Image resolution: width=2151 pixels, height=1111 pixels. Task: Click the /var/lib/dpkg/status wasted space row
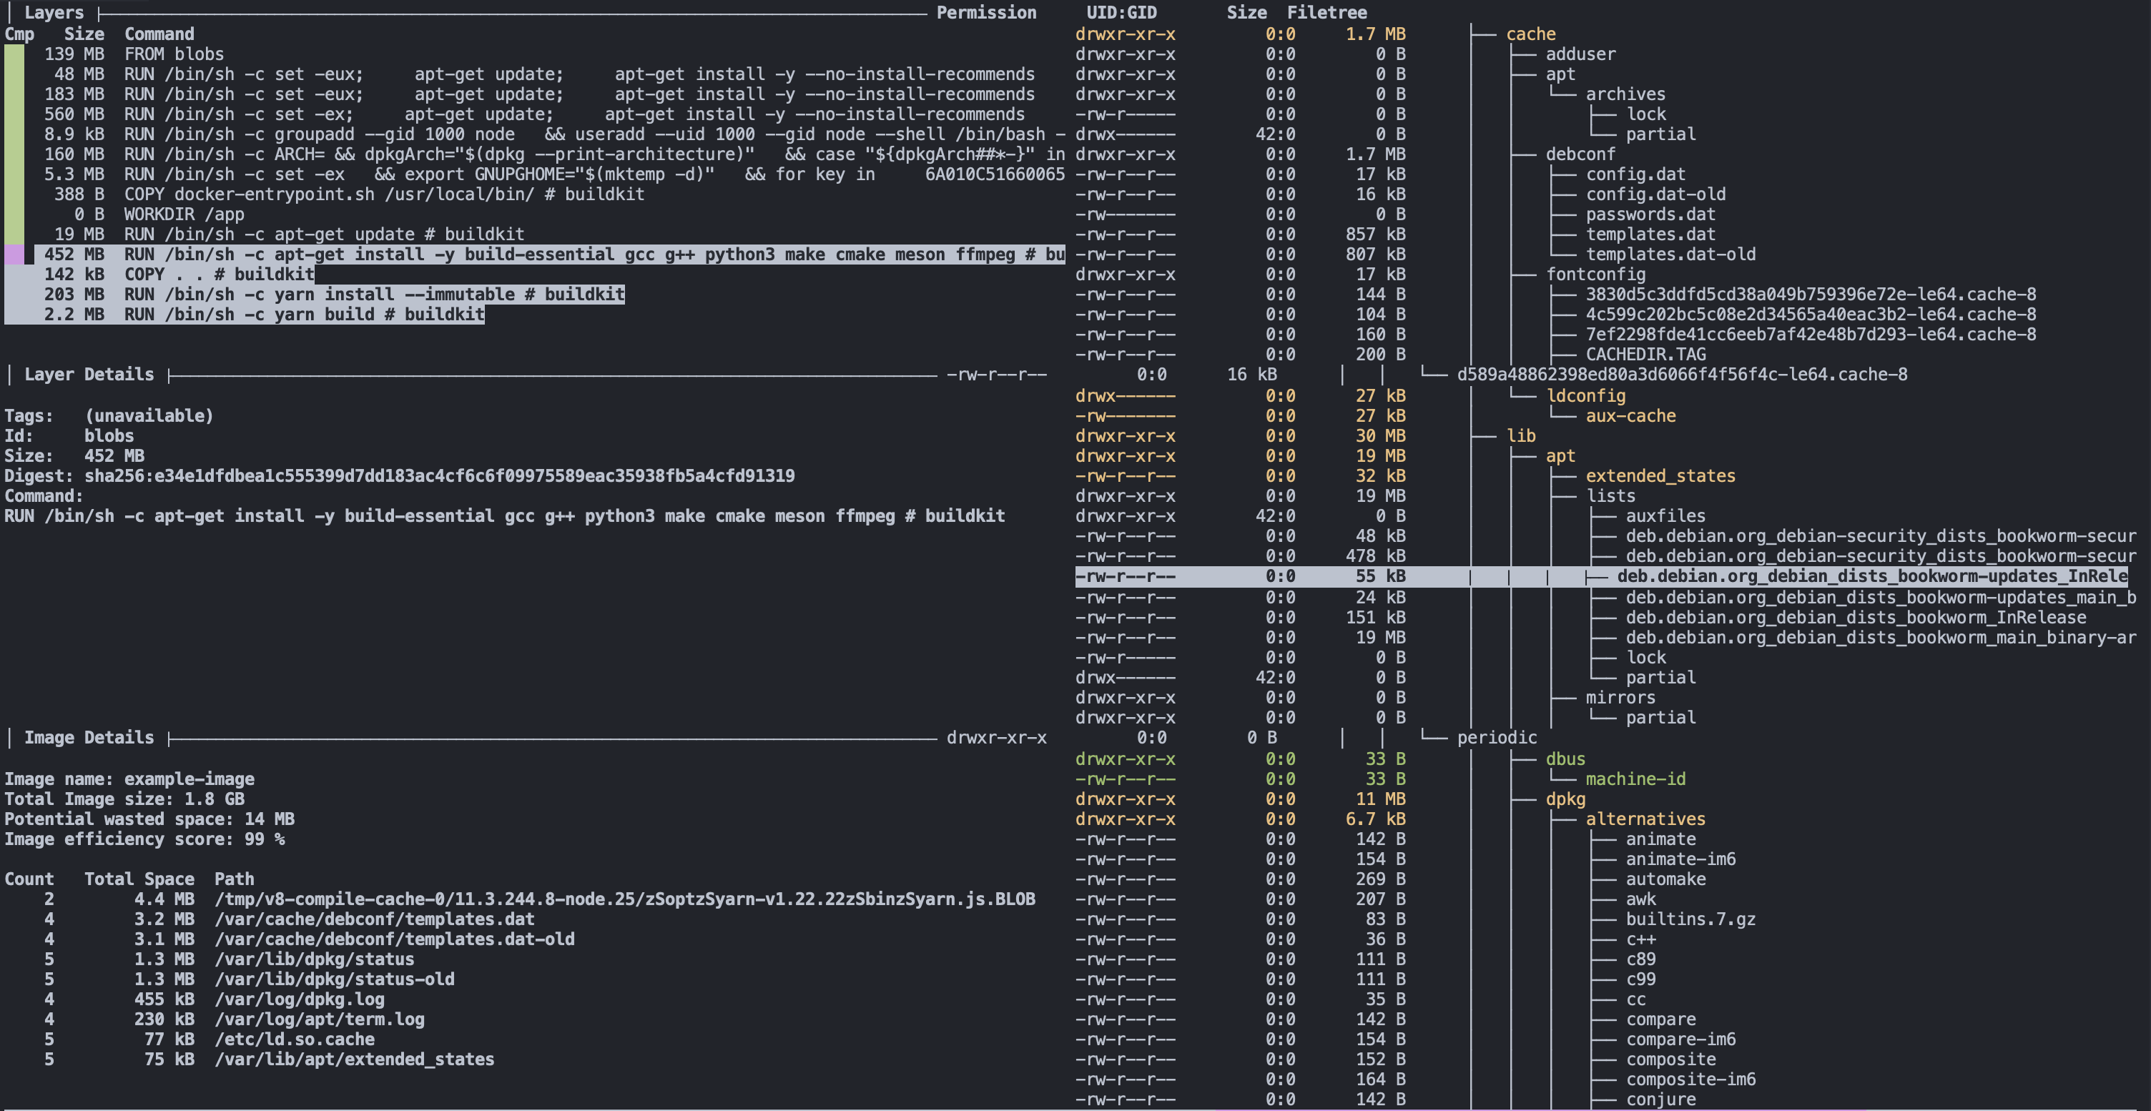click(314, 959)
